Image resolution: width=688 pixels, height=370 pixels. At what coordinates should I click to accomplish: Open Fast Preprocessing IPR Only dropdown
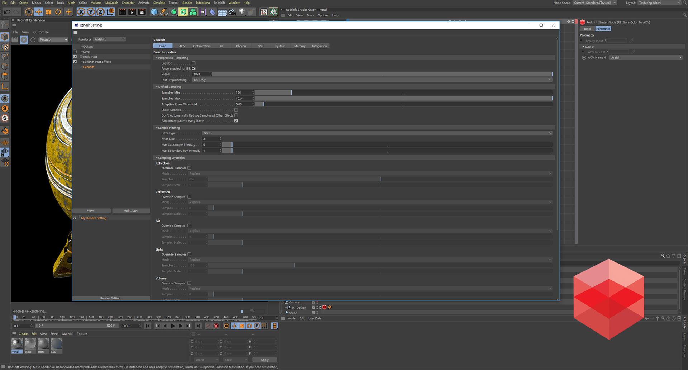[x=372, y=80]
